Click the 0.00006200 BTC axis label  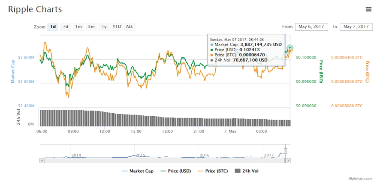tap(347, 82)
